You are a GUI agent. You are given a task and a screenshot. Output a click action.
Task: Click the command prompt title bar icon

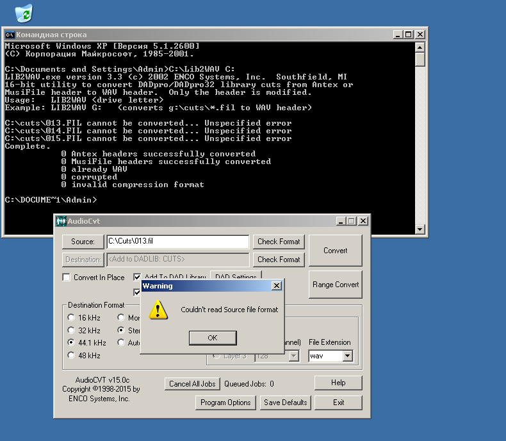10,35
